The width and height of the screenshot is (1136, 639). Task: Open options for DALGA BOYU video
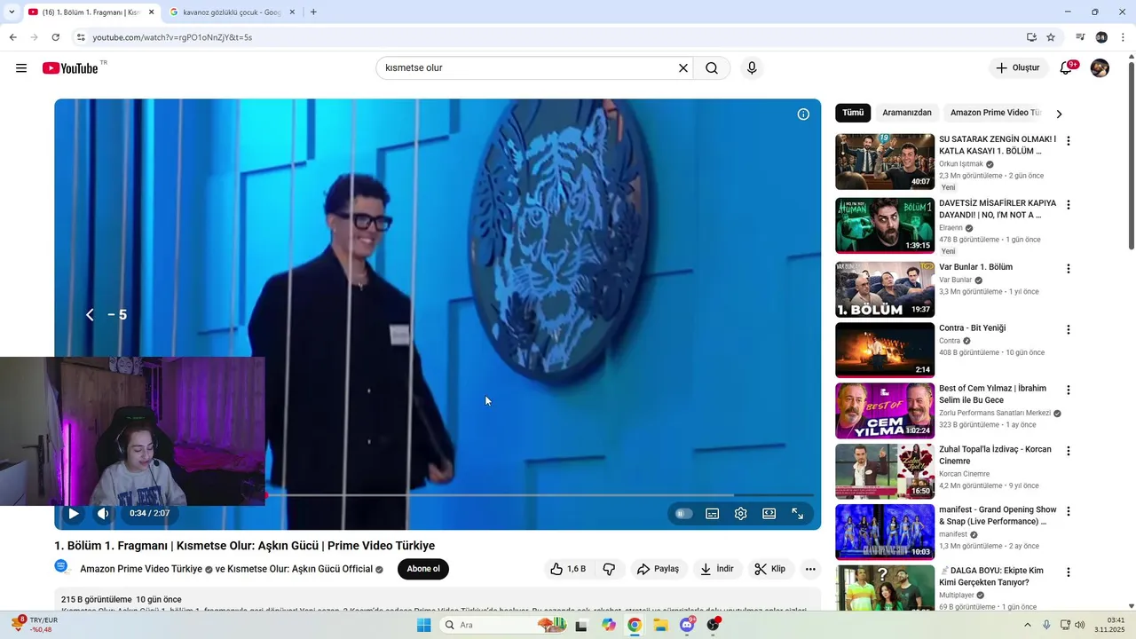[x=1069, y=572]
